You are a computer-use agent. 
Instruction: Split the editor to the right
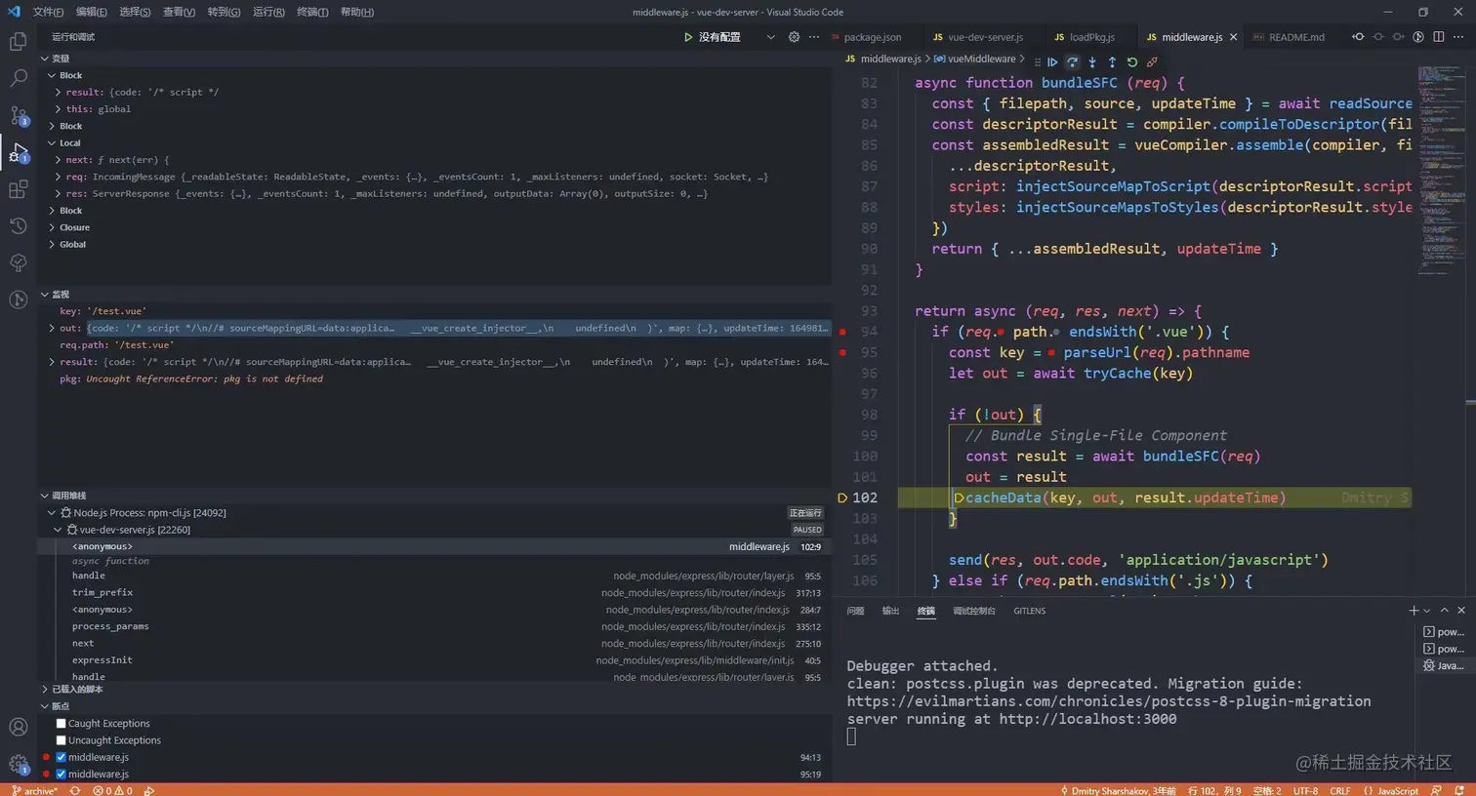point(1438,37)
